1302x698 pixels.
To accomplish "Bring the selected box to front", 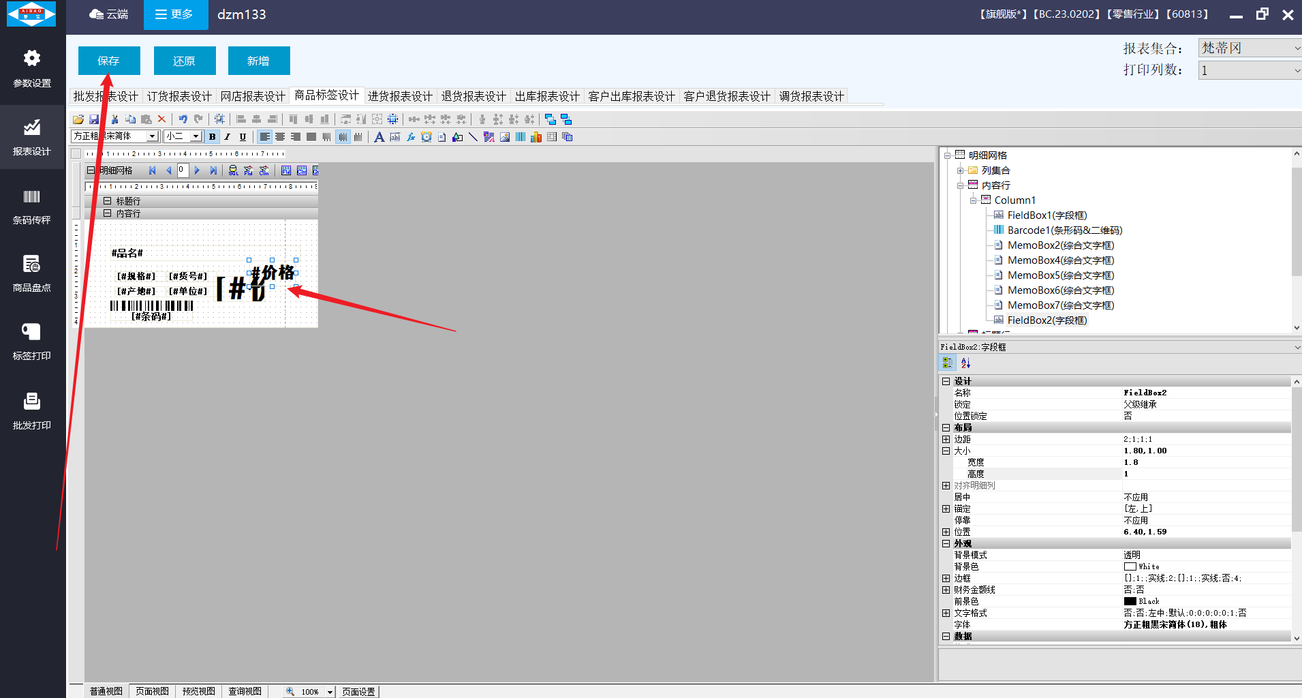I will click(x=551, y=119).
